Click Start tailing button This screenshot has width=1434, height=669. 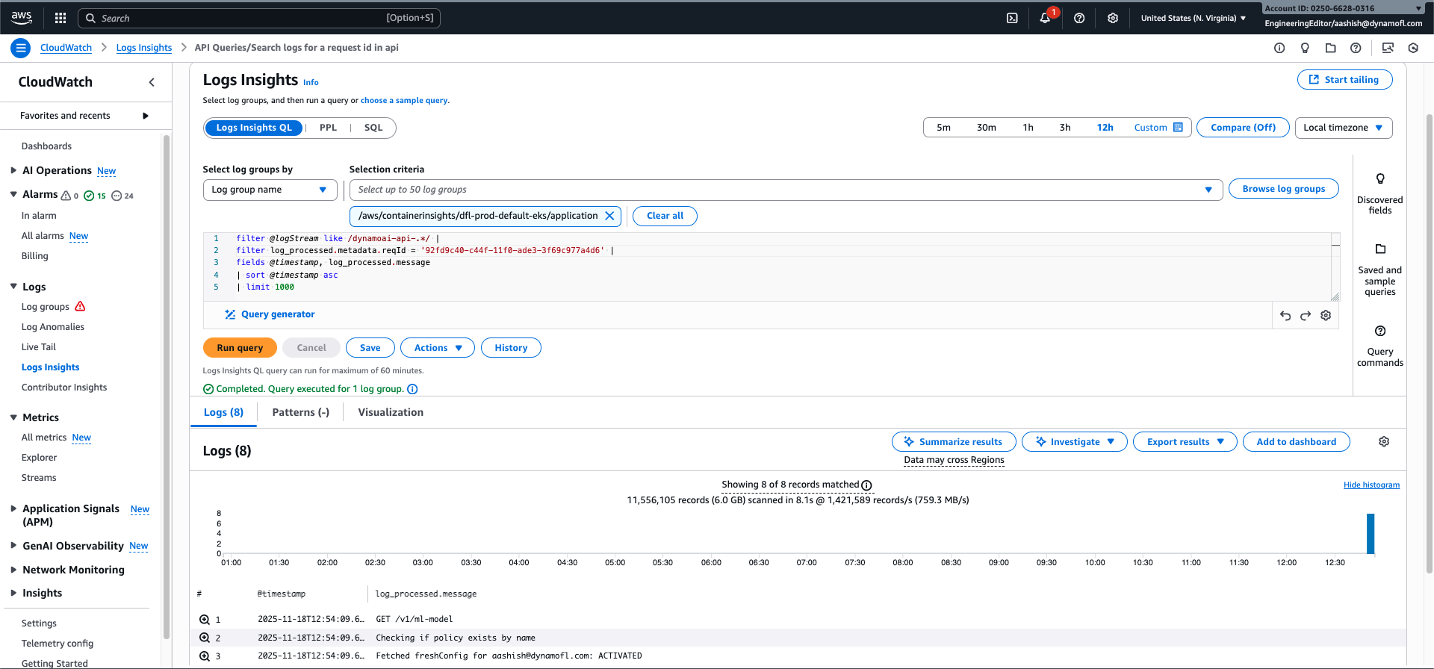(x=1344, y=80)
